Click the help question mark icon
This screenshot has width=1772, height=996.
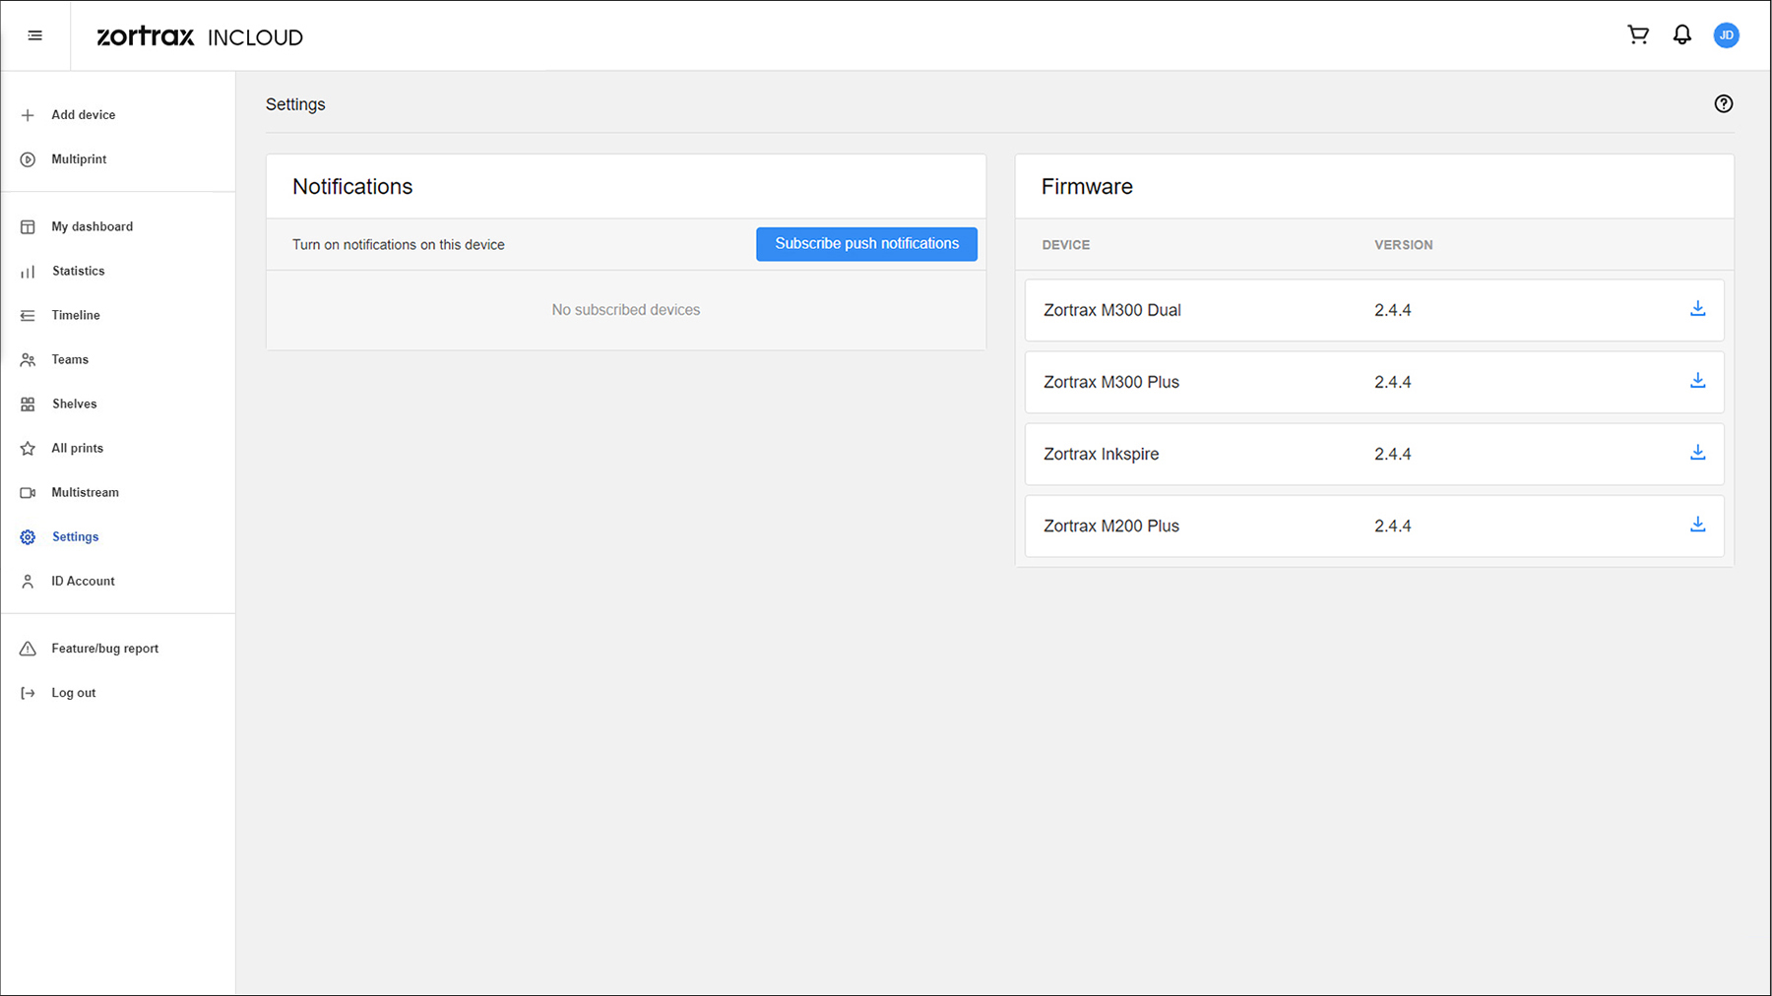click(1723, 104)
